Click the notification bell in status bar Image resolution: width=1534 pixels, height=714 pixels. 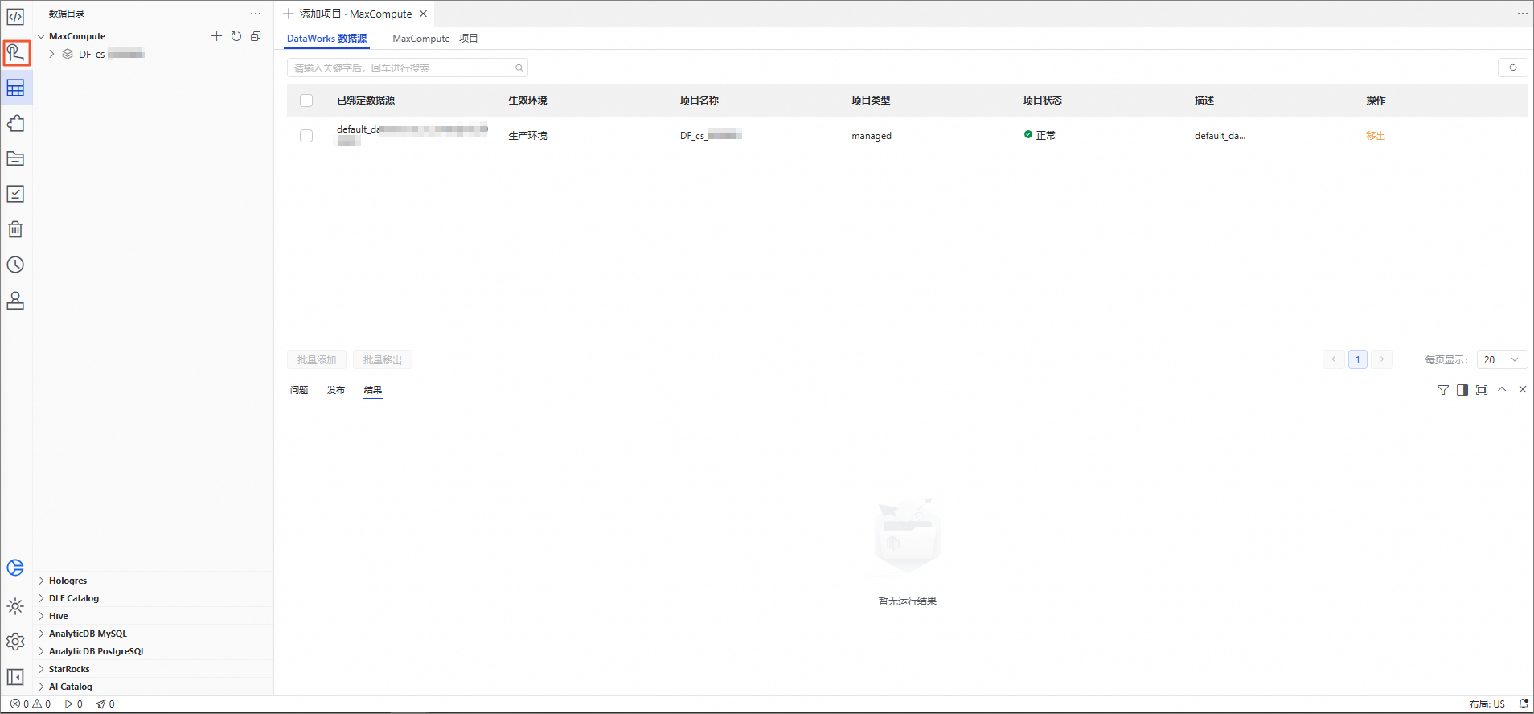(x=1523, y=704)
